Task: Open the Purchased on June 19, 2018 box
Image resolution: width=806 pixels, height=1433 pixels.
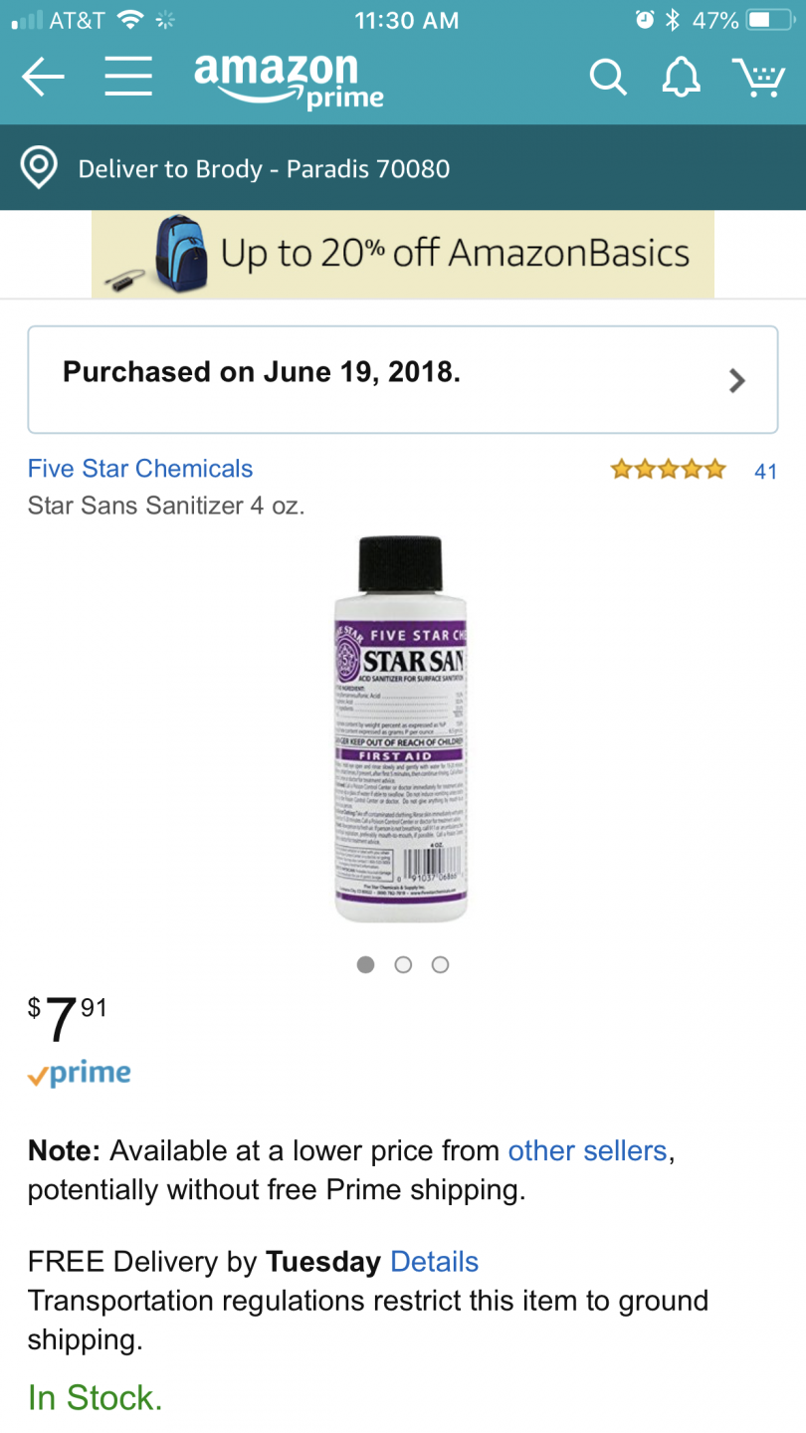Action: tap(403, 380)
